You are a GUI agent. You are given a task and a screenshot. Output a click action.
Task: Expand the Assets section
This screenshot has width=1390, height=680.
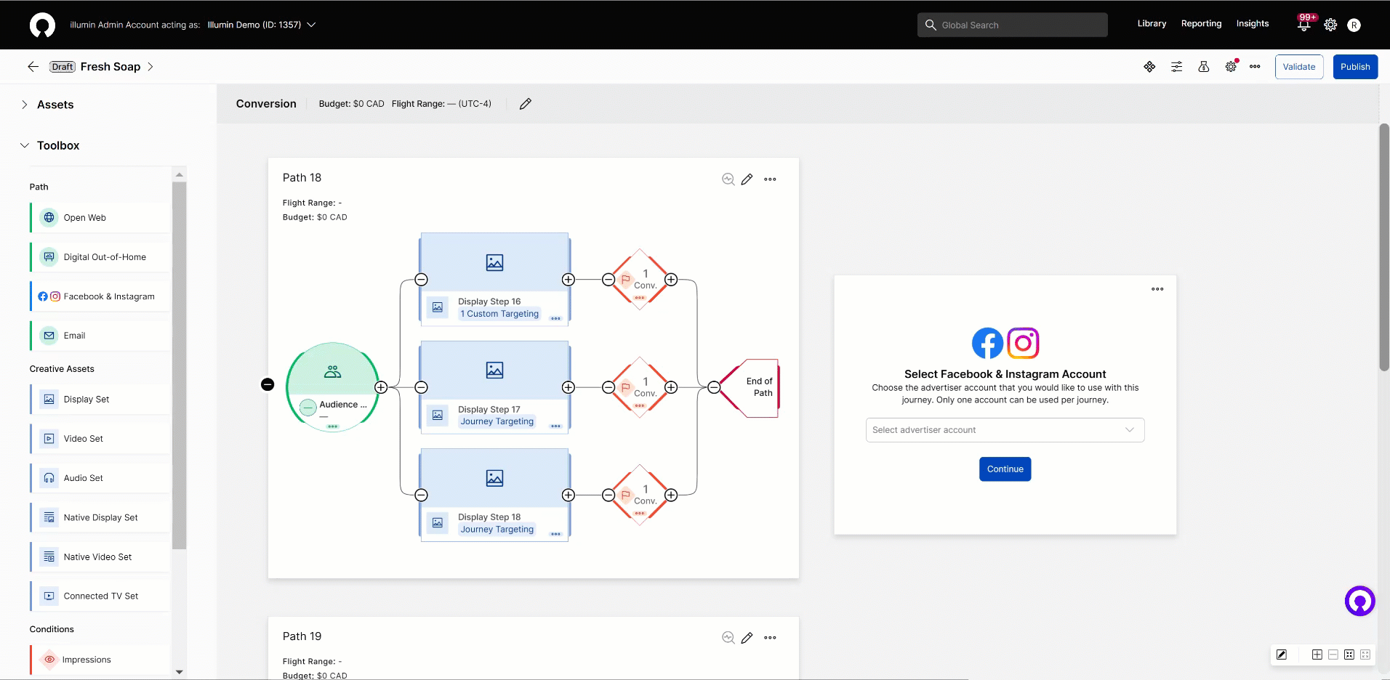coord(25,105)
